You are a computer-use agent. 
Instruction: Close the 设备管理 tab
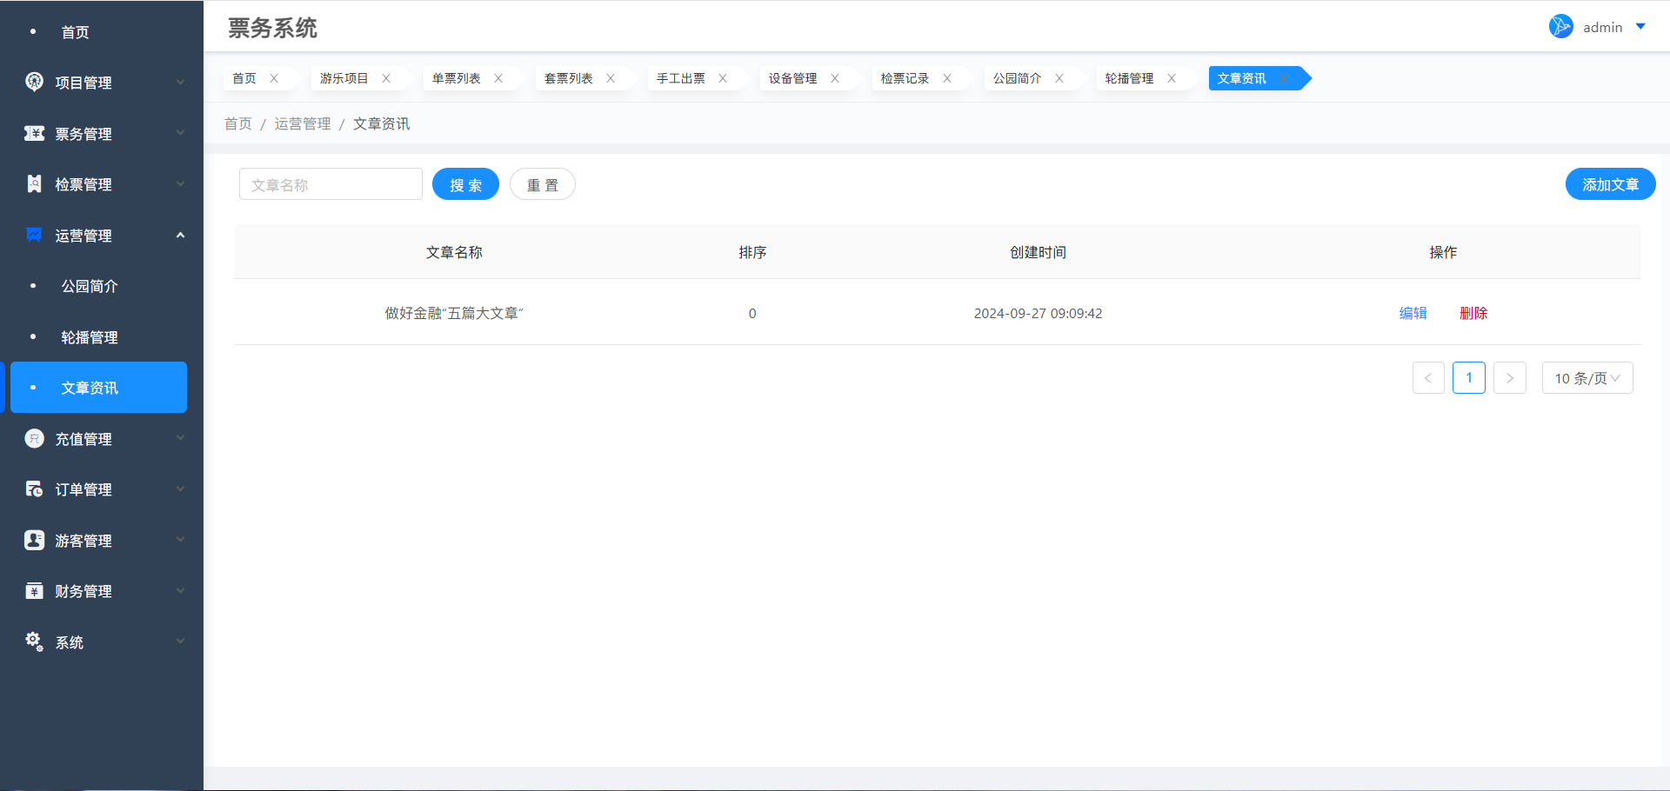(x=835, y=78)
